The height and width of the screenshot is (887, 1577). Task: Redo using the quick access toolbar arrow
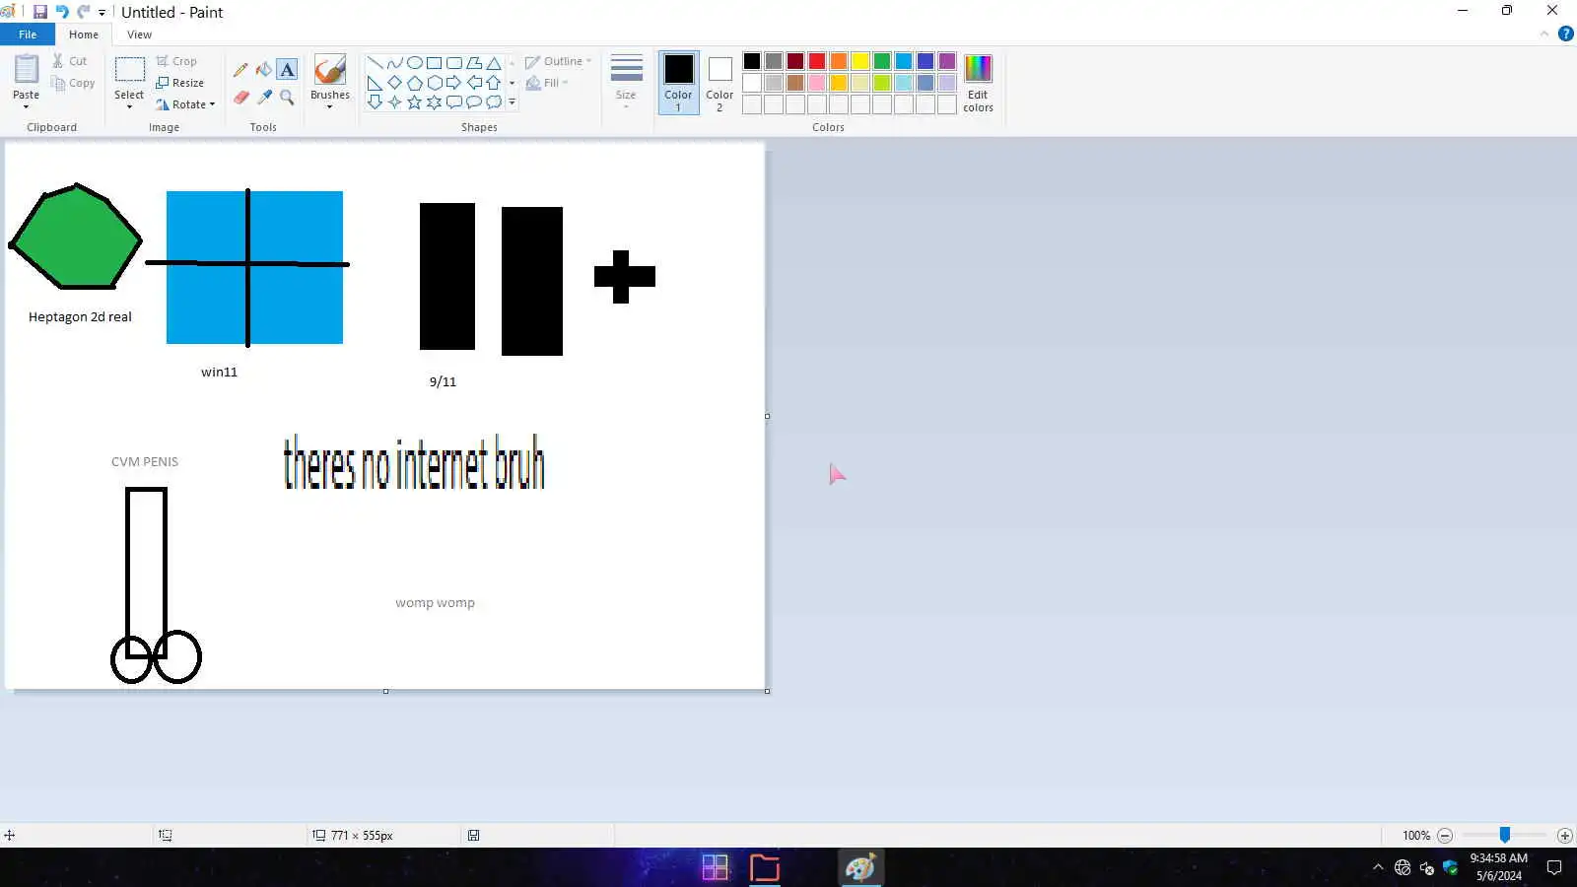pyautogui.click(x=83, y=12)
